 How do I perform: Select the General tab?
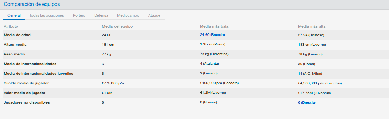click(x=14, y=15)
